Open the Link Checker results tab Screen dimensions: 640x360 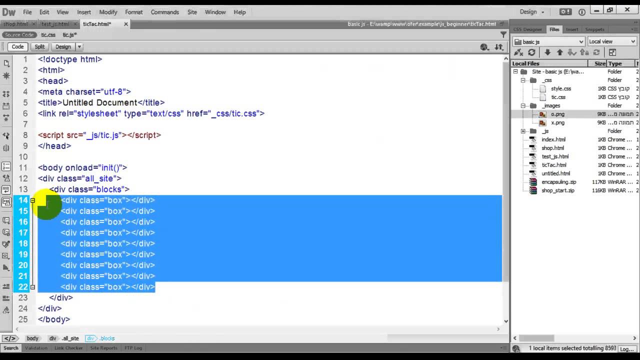click(69, 348)
